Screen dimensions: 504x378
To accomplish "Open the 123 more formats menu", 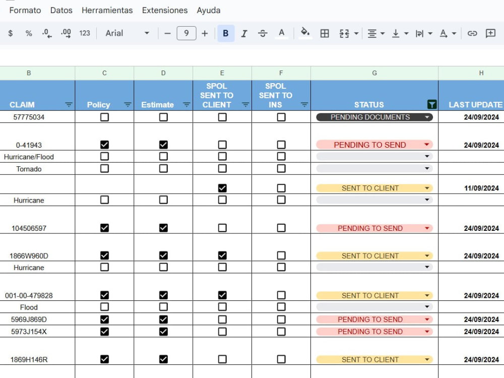I will coord(85,33).
